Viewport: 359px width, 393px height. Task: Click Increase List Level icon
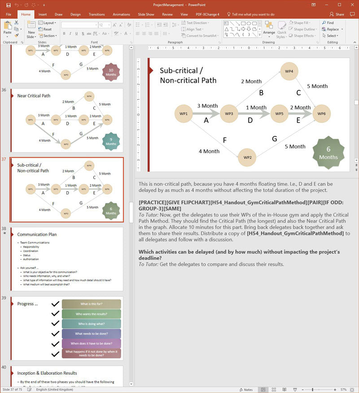click(166, 25)
